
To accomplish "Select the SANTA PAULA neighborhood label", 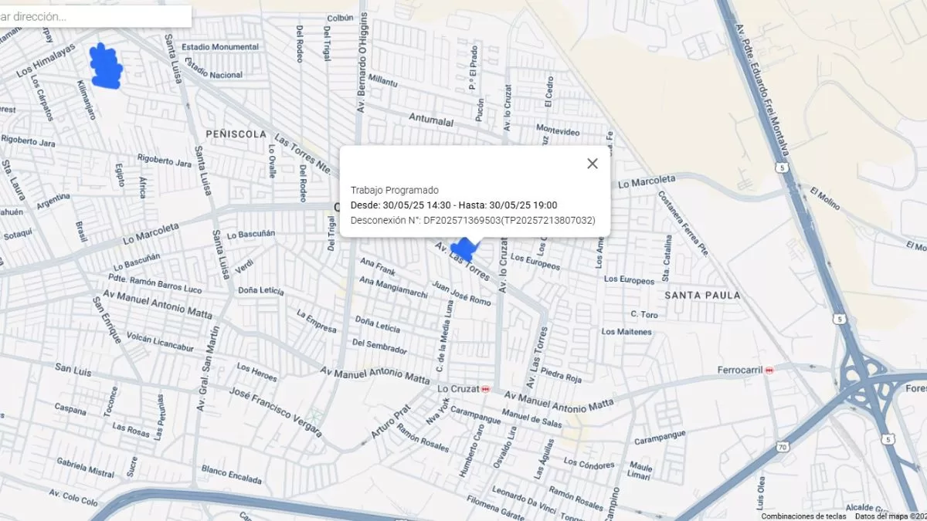I will point(702,296).
